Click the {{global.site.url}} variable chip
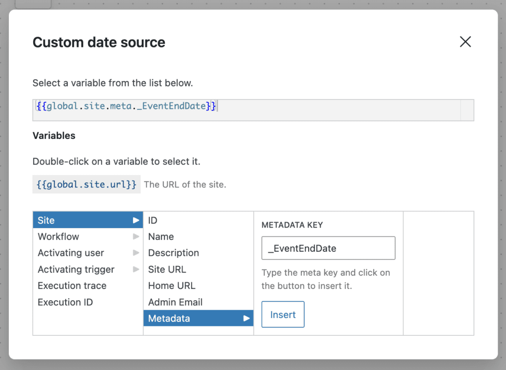Viewport: 506px width, 370px height. [86, 185]
